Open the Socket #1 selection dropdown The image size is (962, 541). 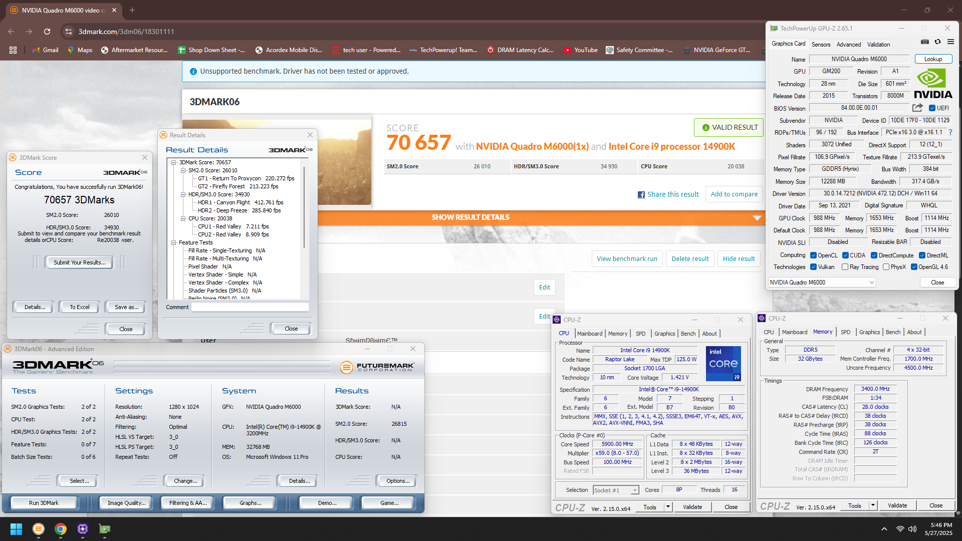(616, 490)
